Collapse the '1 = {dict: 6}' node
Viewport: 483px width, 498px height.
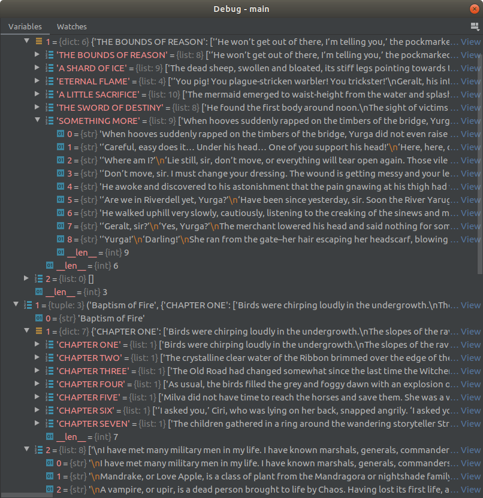point(27,41)
